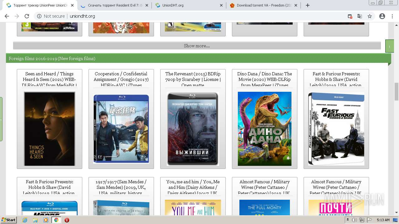Restore down the Chrome window
The image size is (399, 224).
pyautogui.click(x=381, y=3)
